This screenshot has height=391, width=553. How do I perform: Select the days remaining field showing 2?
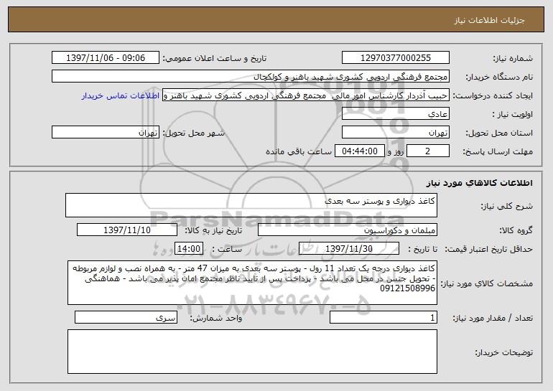[428, 151]
